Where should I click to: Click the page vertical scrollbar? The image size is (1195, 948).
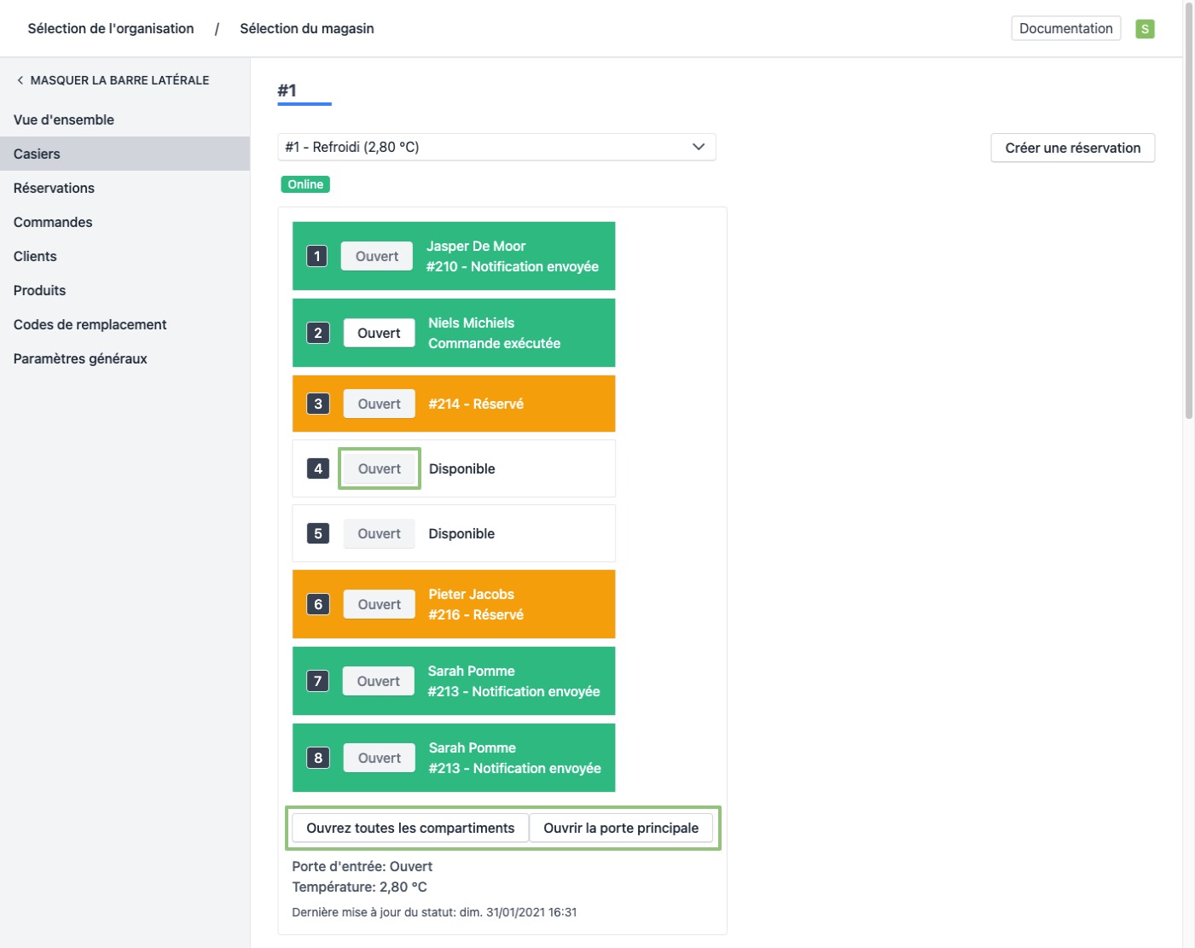pos(1188,213)
